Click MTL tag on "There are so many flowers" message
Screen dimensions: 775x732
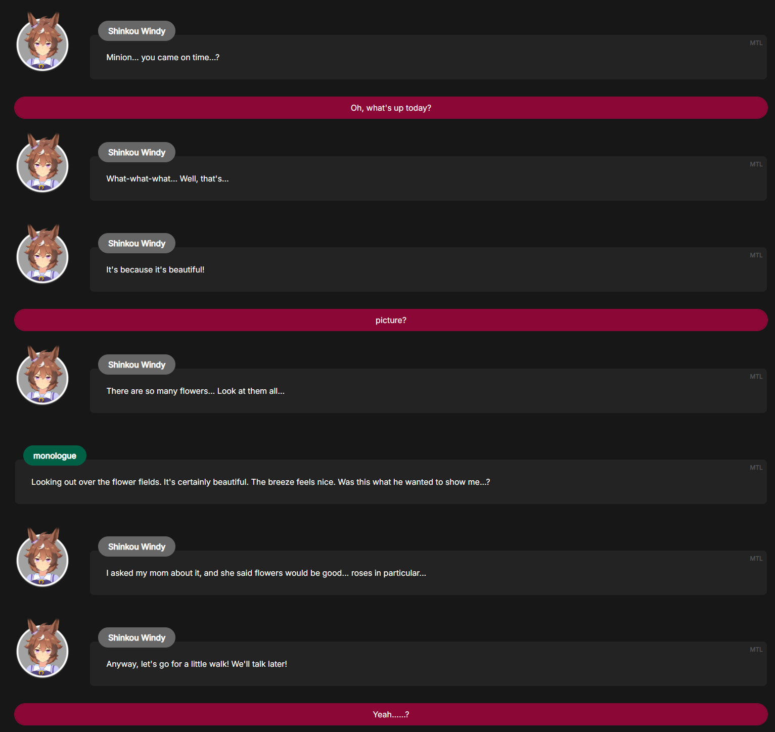click(x=756, y=377)
